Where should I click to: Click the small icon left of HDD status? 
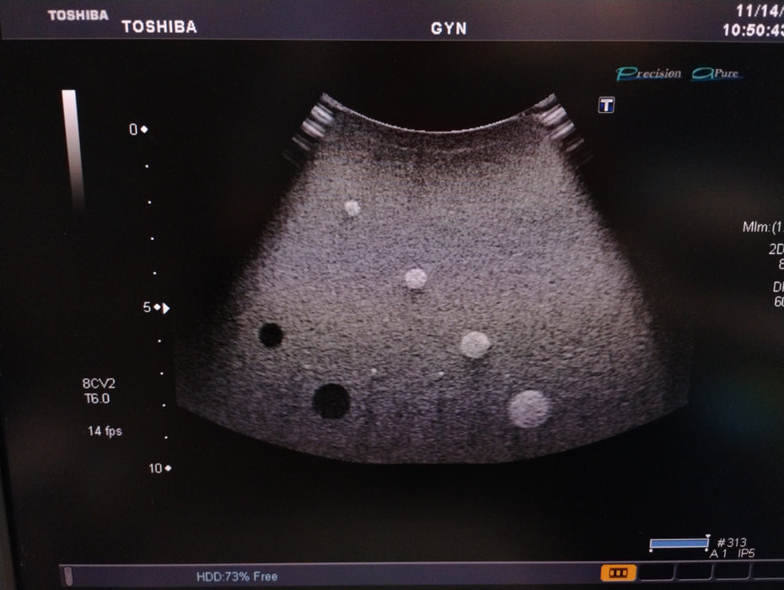pyautogui.click(x=66, y=576)
